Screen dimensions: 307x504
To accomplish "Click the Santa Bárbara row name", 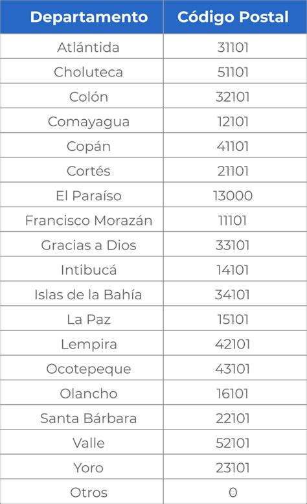I will (x=89, y=418).
